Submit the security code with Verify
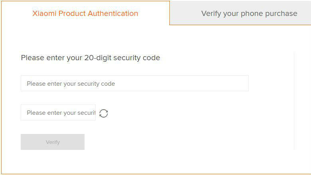 pyautogui.click(x=53, y=142)
